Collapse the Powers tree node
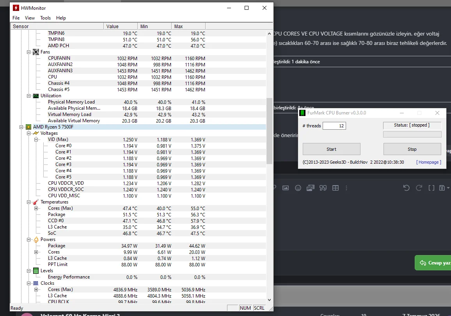The width and height of the screenshot is (451, 316). coord(28,240)
